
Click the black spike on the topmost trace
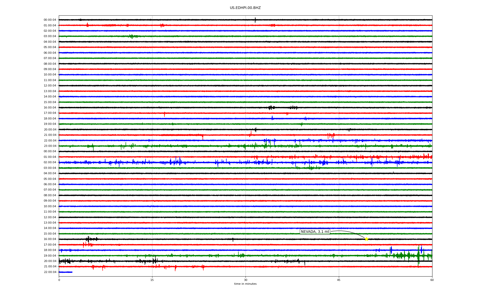click(x=255, y=20)
